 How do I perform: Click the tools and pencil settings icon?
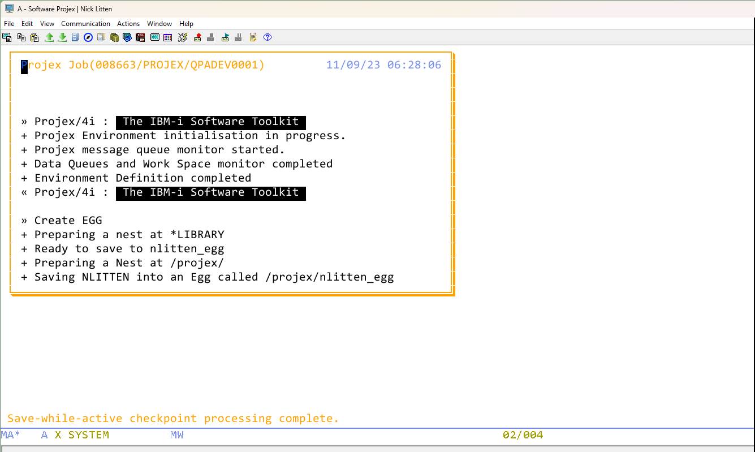tap(183, 37)
